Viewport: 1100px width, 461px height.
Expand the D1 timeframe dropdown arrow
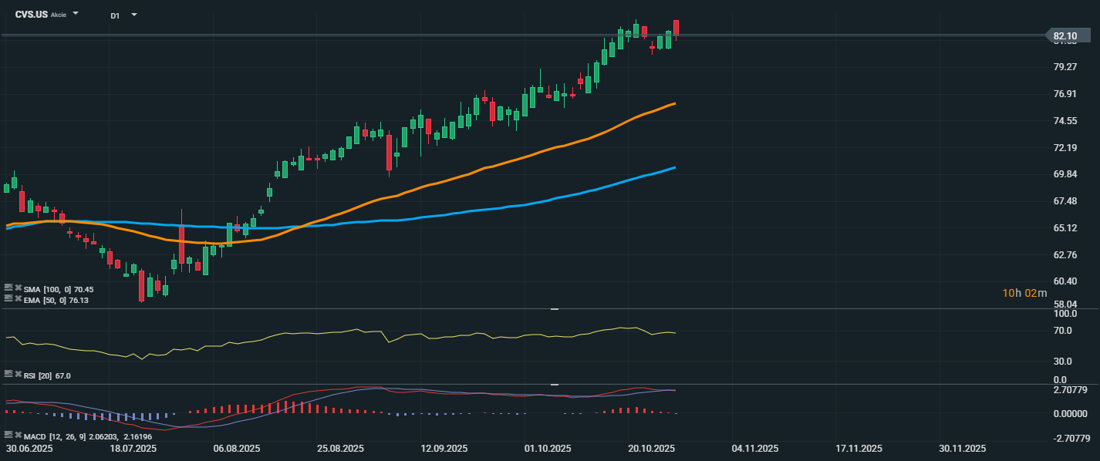[x=134, y=15]
